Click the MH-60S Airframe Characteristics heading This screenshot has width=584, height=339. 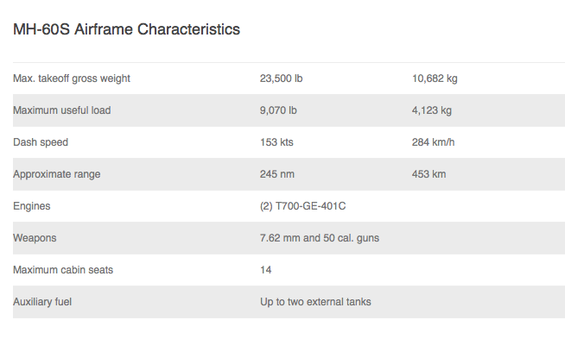pyautogui.click(x=126, y=29)
